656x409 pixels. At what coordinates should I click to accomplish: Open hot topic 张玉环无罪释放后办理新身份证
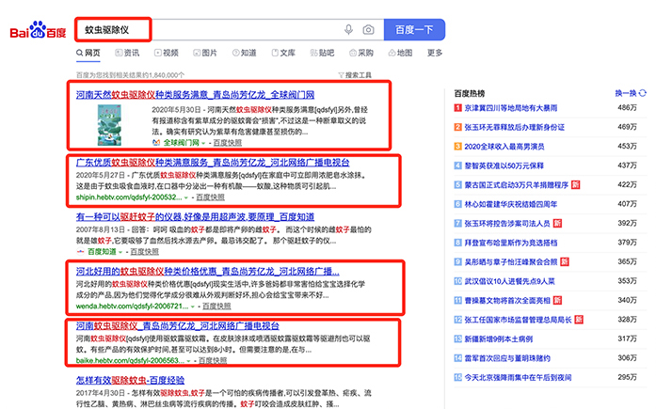tap(515, 127)
